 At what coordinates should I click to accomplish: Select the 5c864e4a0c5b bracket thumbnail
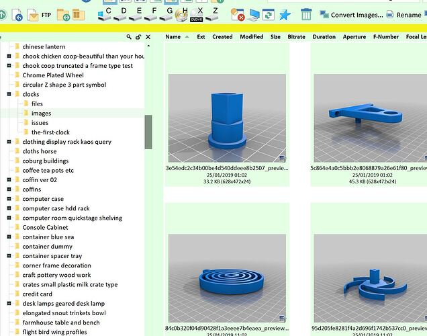(371, 118)
